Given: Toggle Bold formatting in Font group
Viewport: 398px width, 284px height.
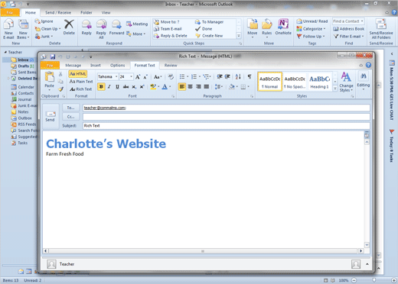Looking at the screenshot, I should tap(101, 87).
